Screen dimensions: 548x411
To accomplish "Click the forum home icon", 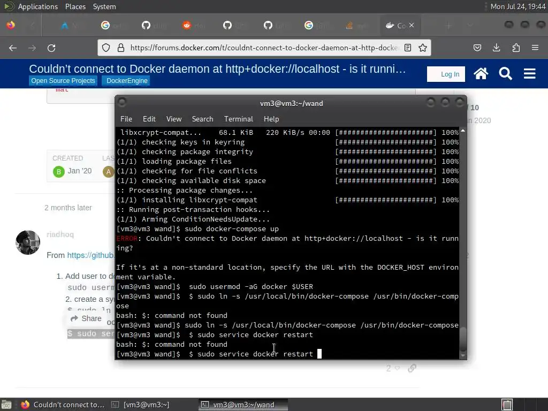I will pyautogui.click(x=481, y=74).
